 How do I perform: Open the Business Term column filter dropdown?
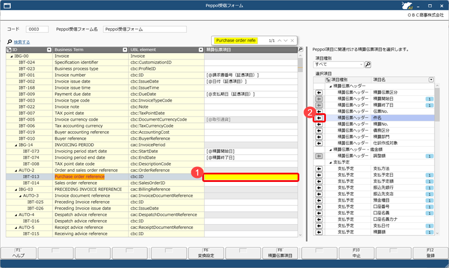[x=125, y=50]
